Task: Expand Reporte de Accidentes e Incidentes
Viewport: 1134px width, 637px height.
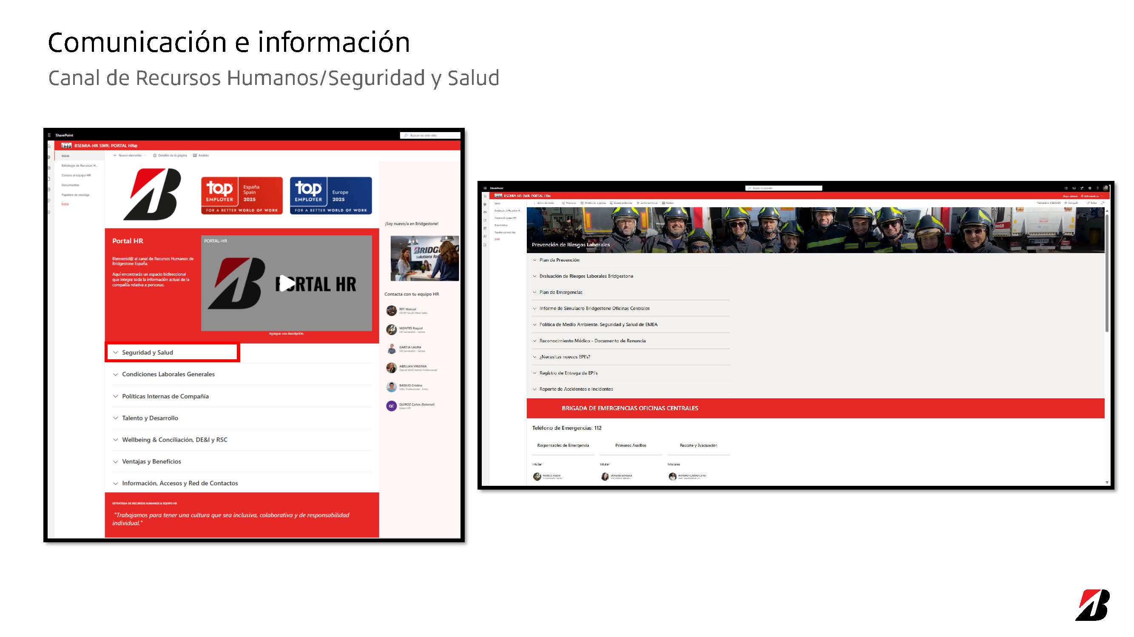Action: (576, 389)
